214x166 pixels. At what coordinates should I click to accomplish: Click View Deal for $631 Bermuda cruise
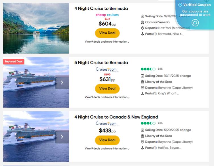(x=107, y=89)
